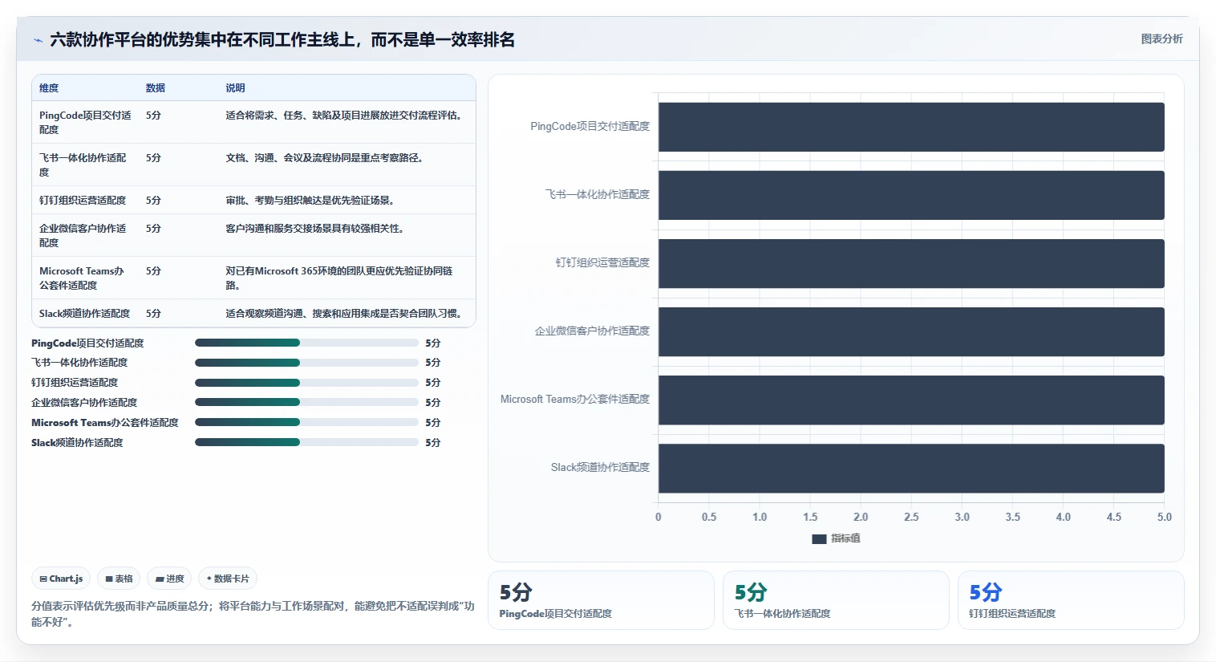Image resolution: width=1216 pixels, height=662 pixels.
Task: Click the Slack频道协作适配度 chart bar
Action: coord(911,468)
